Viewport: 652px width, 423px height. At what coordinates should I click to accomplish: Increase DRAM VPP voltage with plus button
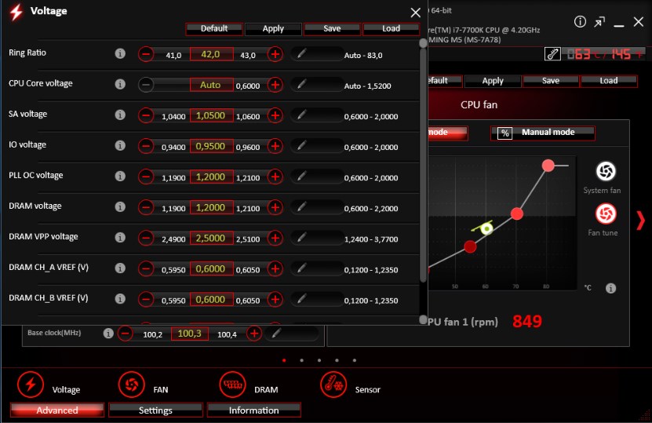coord(275,238)
